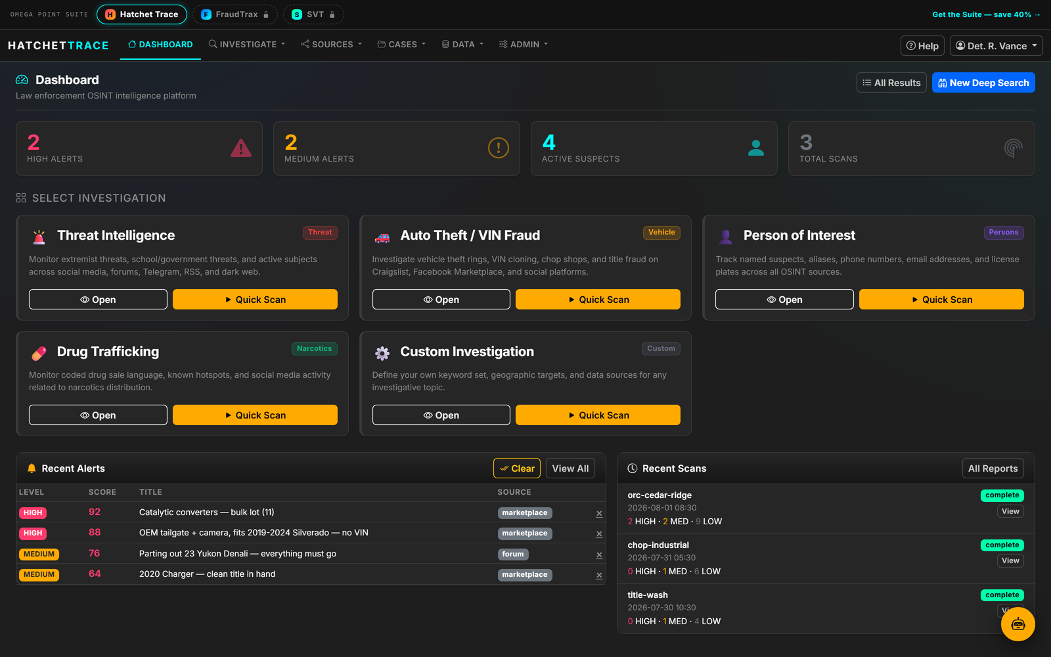Click the SCORE column header

tap(102, 492)
